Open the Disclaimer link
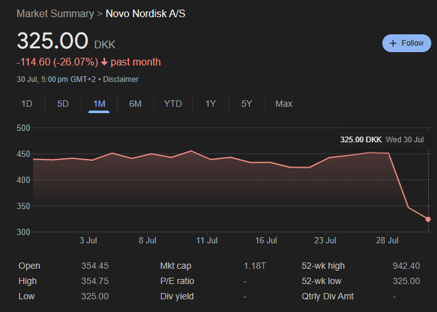This screenshot has height=312, width=437. tap(121, 79)
